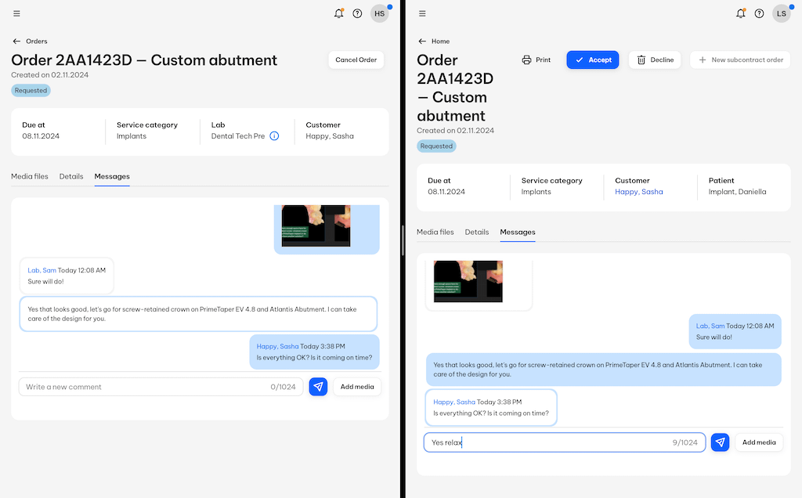Print the order
This screenshot has height=498, width=802.
coord(536,60)
